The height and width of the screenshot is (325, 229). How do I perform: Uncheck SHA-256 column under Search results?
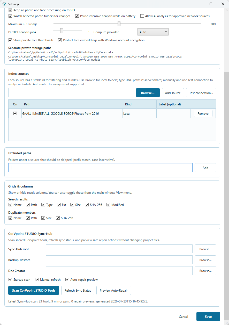[87, 205]
